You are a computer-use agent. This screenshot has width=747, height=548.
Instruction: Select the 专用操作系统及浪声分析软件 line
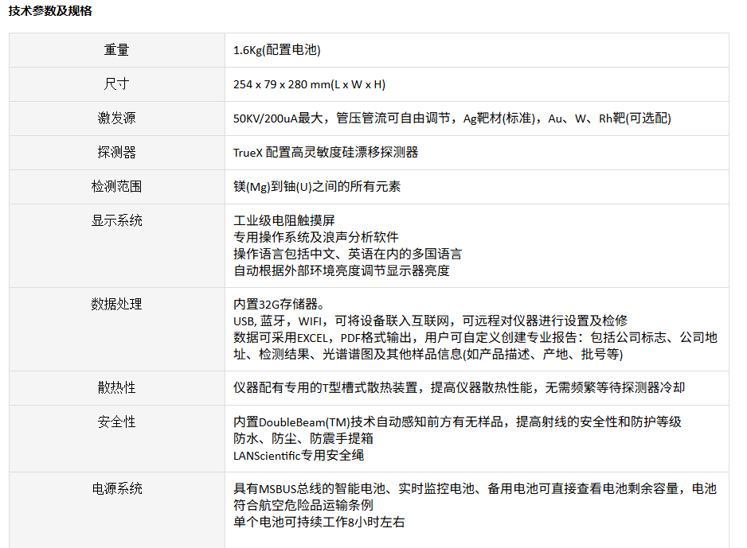click(x=315, y=237)
